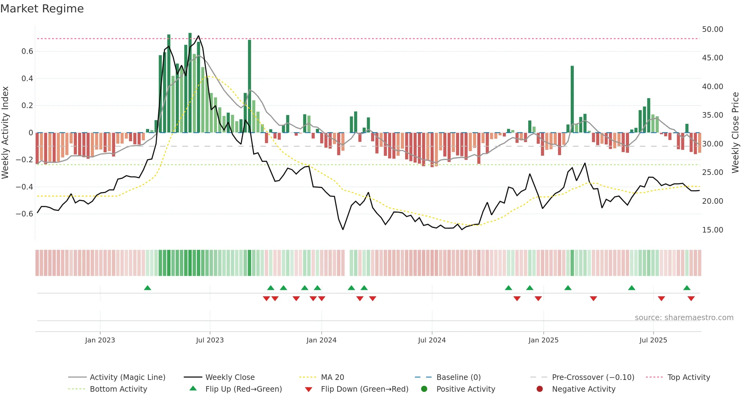Click the flip-down marker just after Jul 2025

[x=662, y=298]
